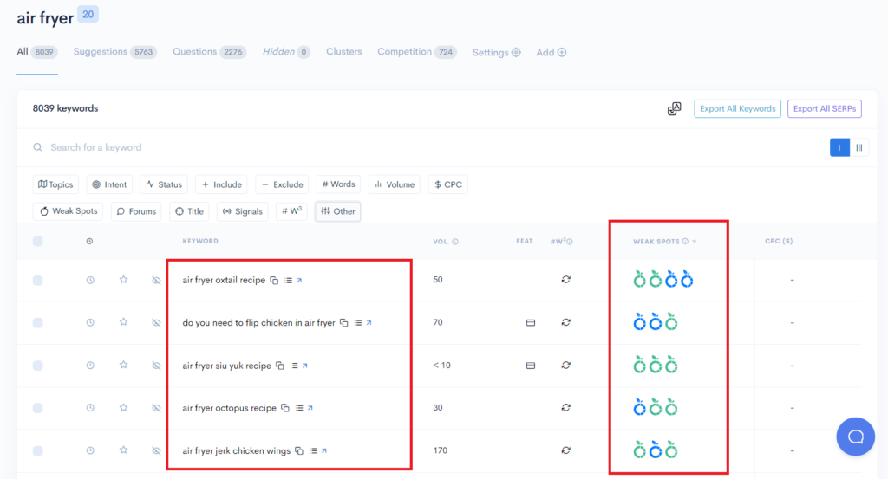Open the Topics filter
Viewport: 888px width, 479px height.
(55, 184)
